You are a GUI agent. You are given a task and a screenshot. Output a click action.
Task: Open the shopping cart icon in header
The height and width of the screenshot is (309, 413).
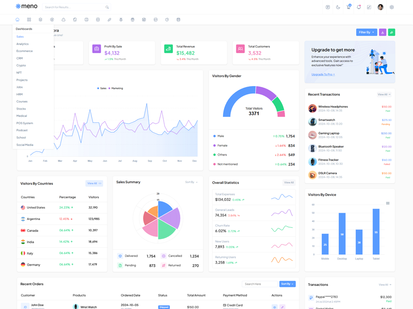tap(348, 7)
